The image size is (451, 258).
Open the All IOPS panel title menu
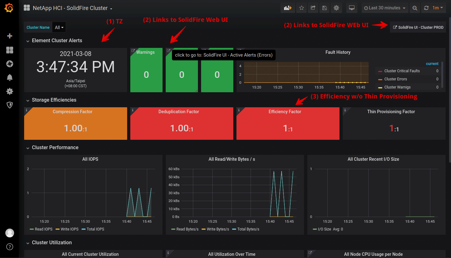(x=90, y=159)
